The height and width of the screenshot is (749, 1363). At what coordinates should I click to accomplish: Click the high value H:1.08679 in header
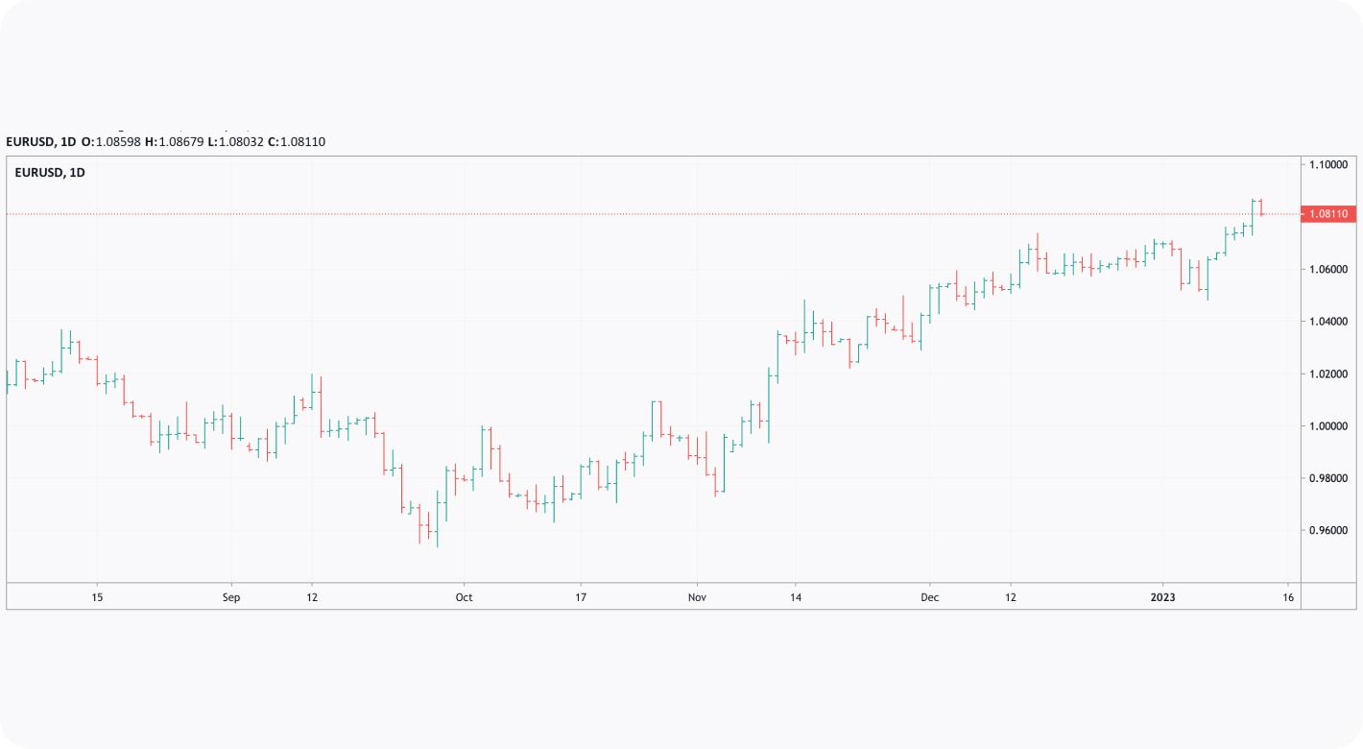[x=174, y=141]
